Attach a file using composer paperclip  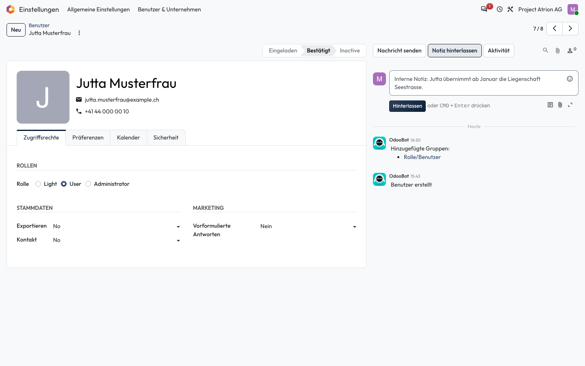pyautogui.click(x=560, y=105)
